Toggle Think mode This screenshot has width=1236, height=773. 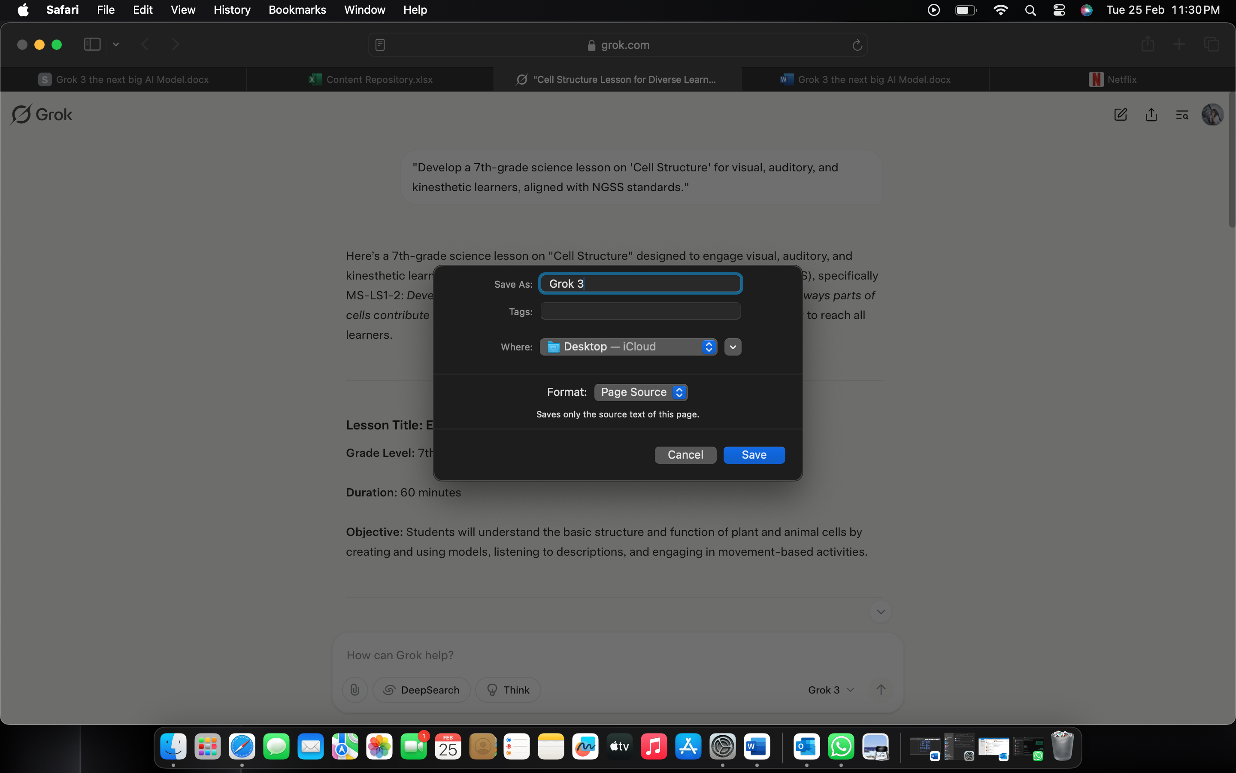tap(508, 690)
